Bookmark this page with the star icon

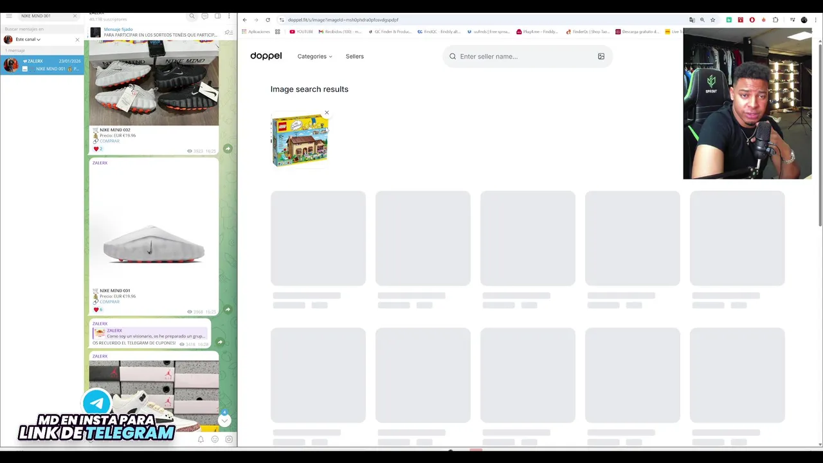tap(712, 20)
